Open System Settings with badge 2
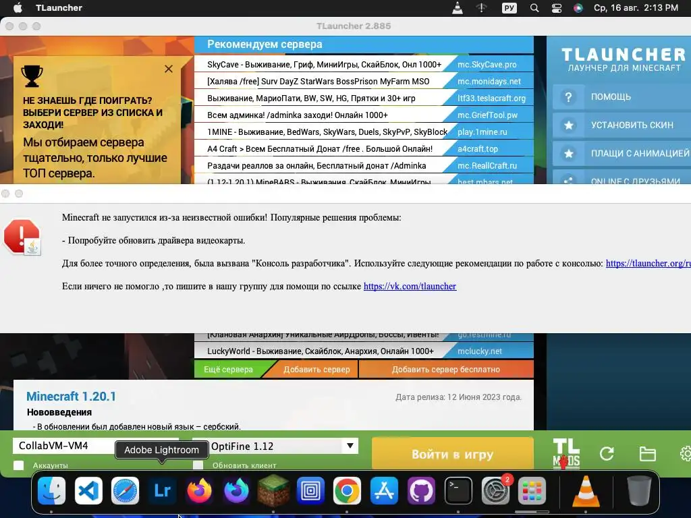The height and width of the screenshot is (518, 691). pos(495,491)
